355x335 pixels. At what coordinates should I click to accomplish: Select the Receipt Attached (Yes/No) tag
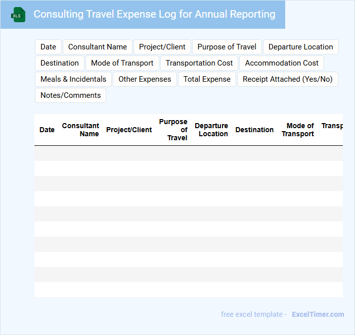(x=288, y=79)
